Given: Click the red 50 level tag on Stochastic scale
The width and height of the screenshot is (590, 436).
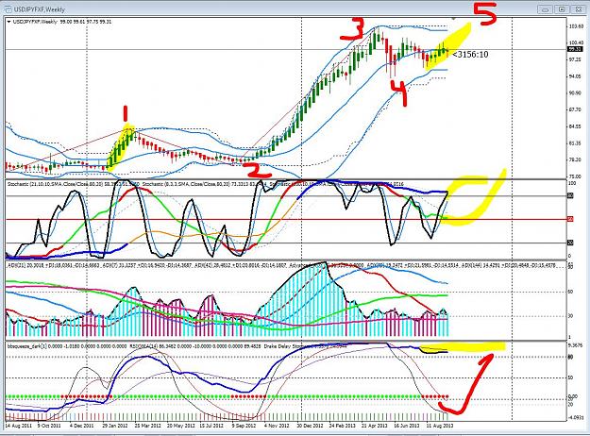Looking at the screenshot, I should 570,219.
